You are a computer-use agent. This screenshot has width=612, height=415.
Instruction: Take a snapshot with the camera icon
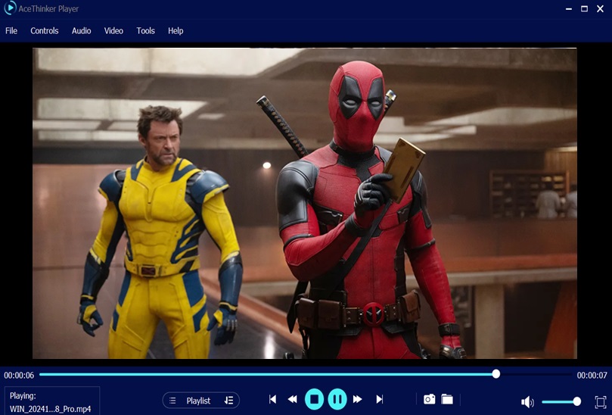(x=430, y=399)
